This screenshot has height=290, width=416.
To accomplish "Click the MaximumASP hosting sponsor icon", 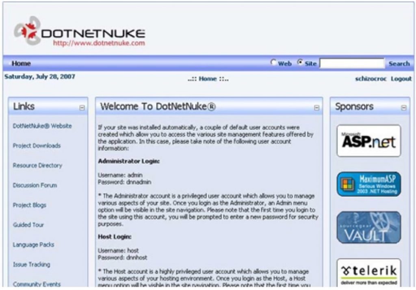I will 369,185.
